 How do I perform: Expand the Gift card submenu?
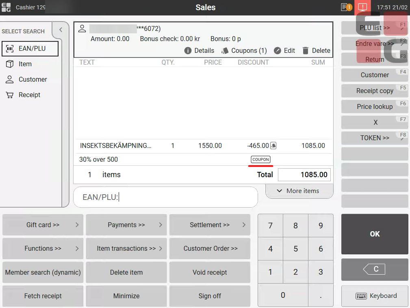point(43,225)
